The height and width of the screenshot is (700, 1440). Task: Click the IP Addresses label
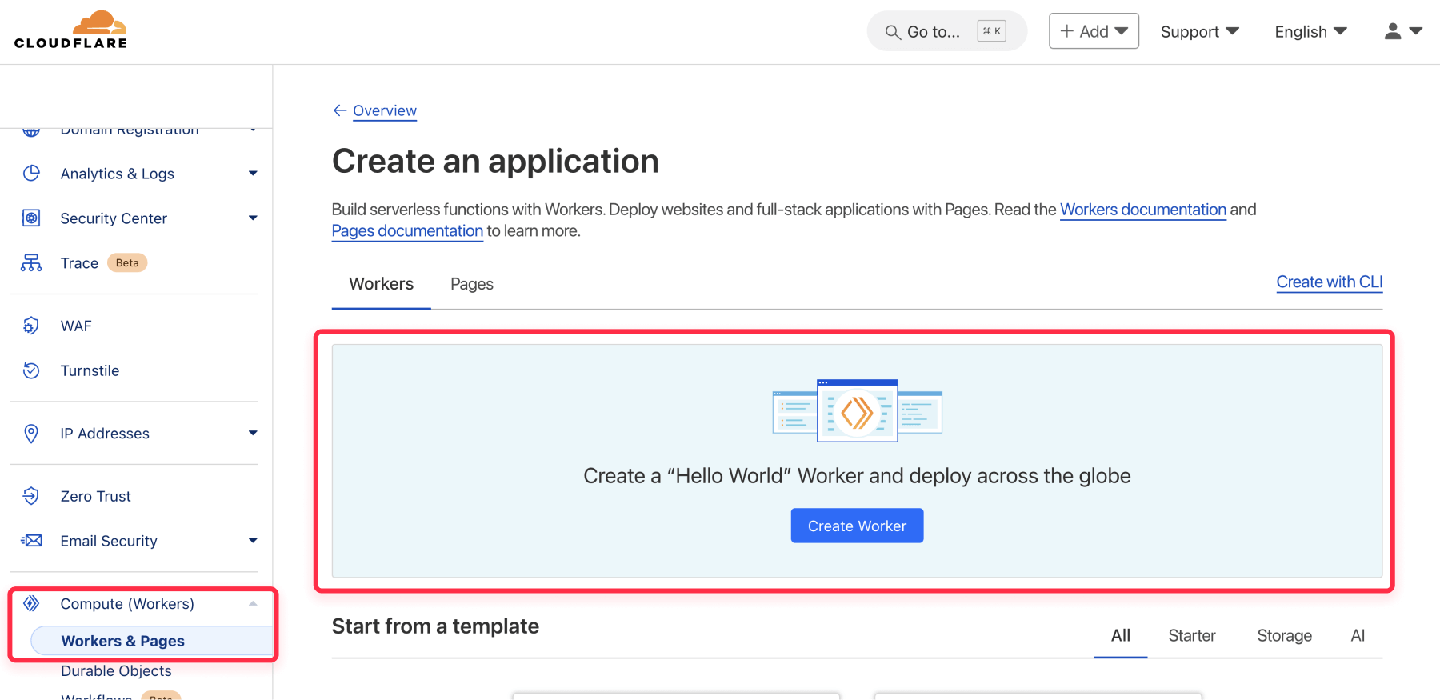pos(105,434)
